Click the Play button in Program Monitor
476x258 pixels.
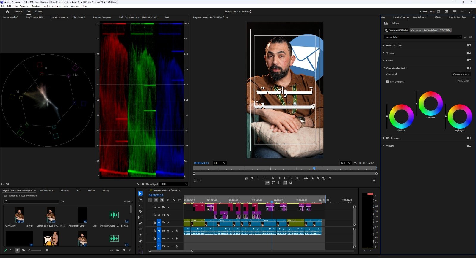click(x=285, y=178)
